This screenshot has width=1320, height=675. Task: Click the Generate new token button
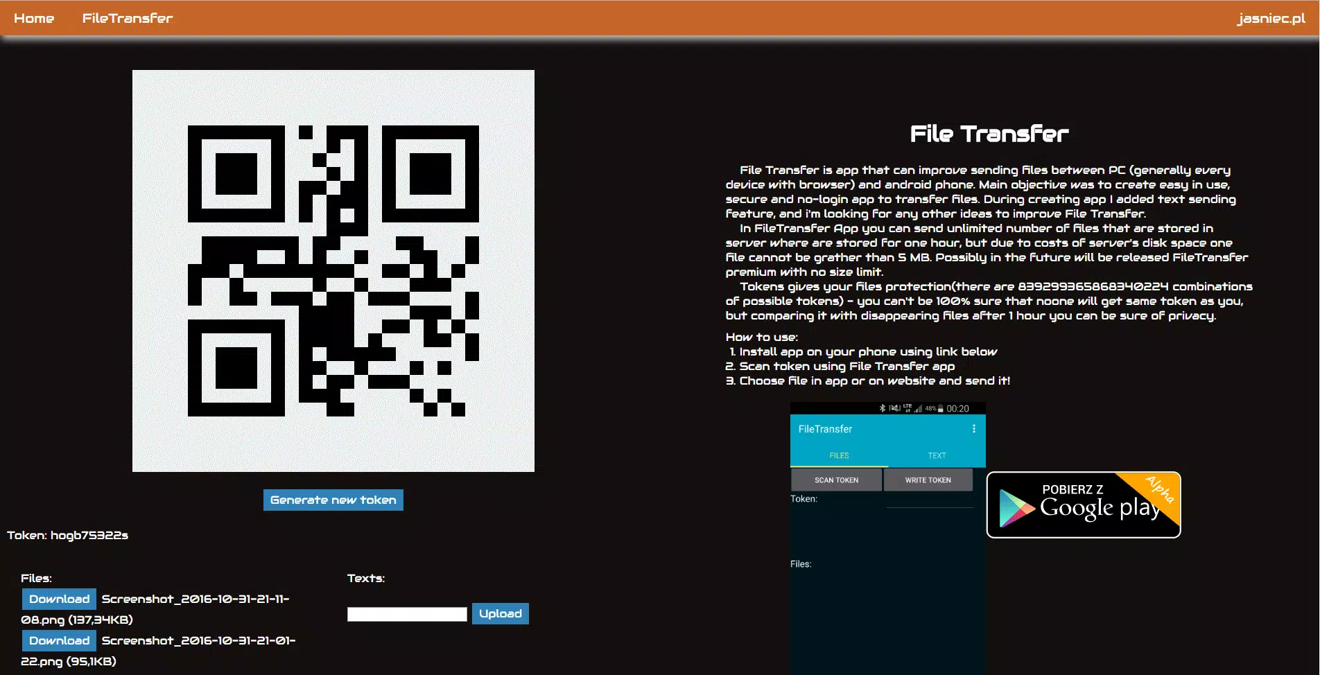pos(333,500)
